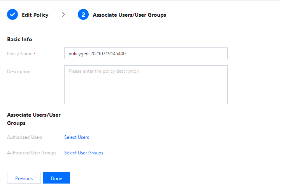This screenshot has height=189, width=281.
Task: Click the Edit Policy checkmark step icon
Action: (x=12, y=15)
